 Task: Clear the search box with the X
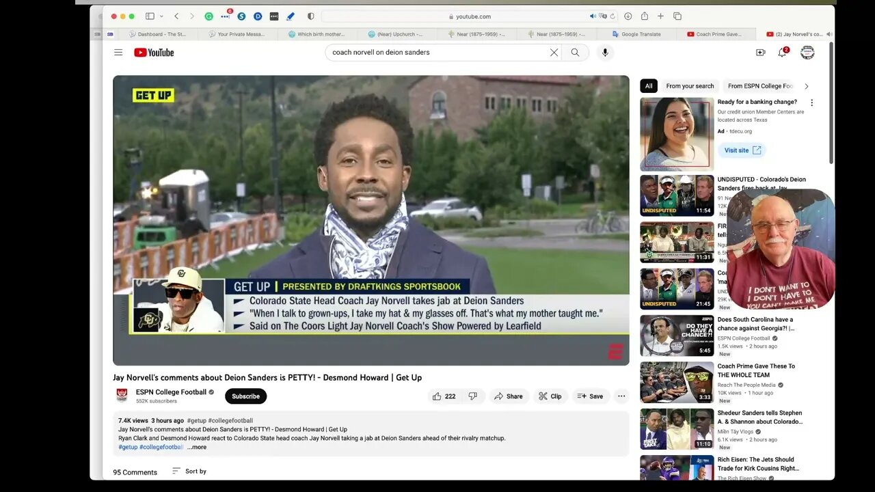(554, 53)
